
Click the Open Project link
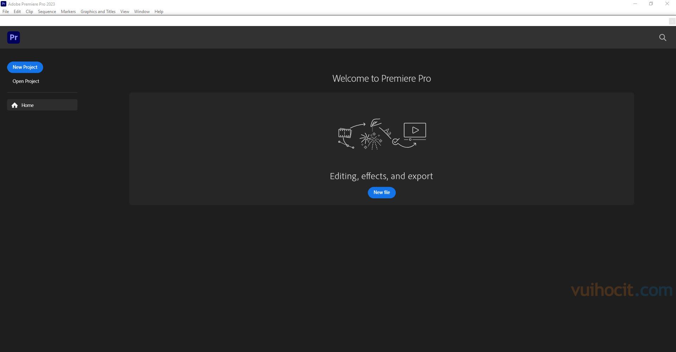26,81
